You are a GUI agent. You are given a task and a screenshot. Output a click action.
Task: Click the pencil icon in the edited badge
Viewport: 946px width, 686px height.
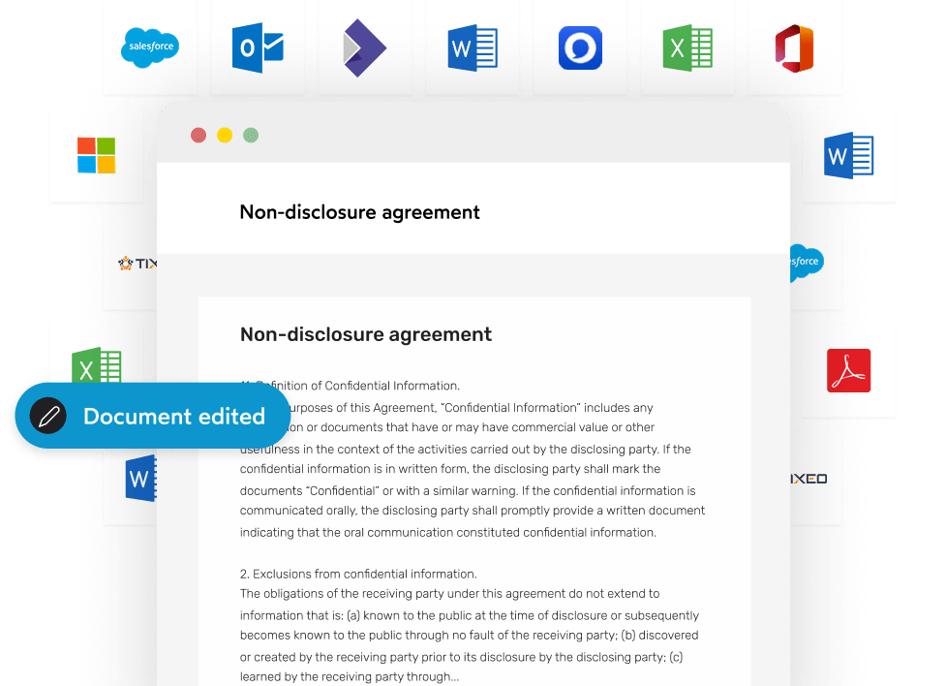click(47, 417)
